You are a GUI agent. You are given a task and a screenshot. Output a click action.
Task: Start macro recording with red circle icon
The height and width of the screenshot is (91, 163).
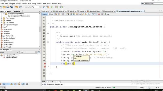pos(99,14)
